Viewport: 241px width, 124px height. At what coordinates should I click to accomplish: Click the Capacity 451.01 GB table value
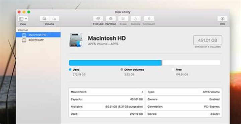[137, 99]
